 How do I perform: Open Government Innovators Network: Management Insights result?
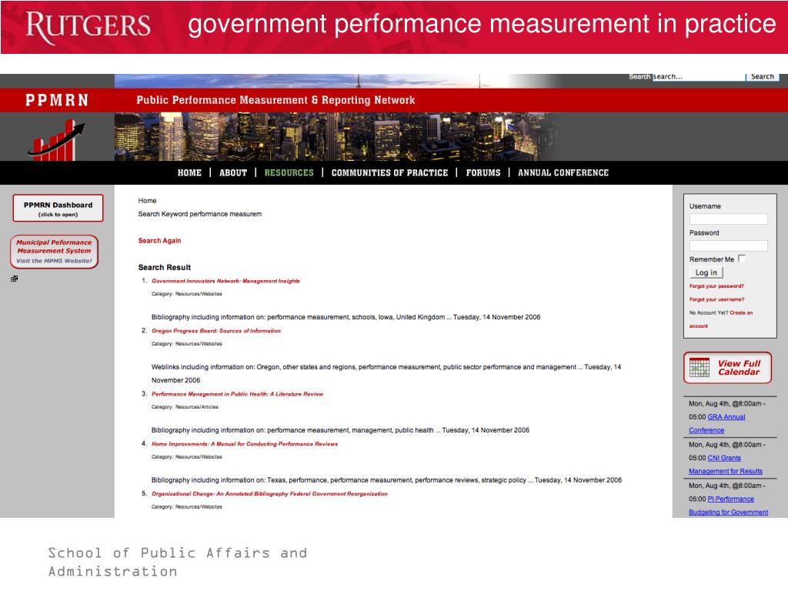[x=225, y=281]
